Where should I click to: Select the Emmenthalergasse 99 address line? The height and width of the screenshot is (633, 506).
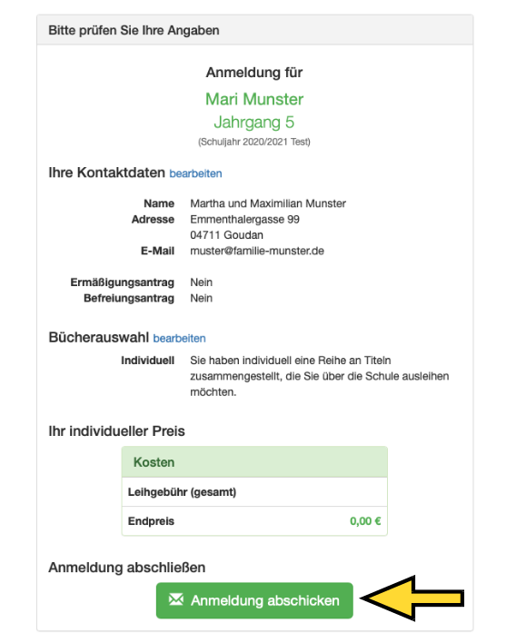tap(244, 220)
